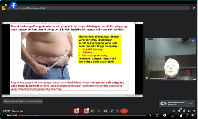The width and height of the screenshot is (198, 119).
Task: Open video settings gear icon
Action: pyautogui.click(x=165, y=115)
